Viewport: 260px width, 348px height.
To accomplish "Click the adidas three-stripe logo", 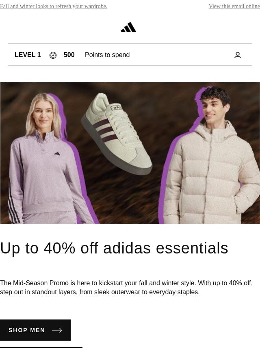I will click(128, 27).
